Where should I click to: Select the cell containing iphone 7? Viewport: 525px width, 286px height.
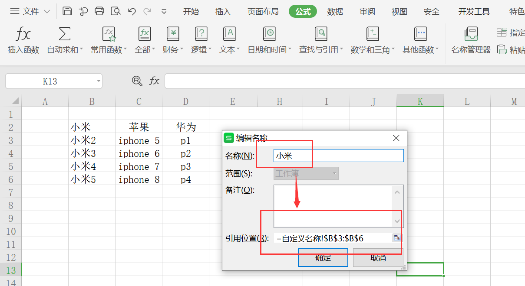(139, 166)
